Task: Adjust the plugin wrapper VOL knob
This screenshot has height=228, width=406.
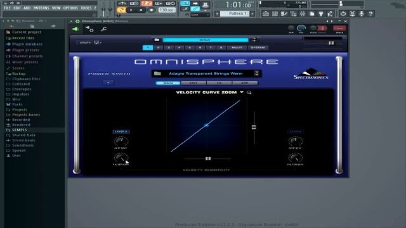Action: click(x=301, y=28)
